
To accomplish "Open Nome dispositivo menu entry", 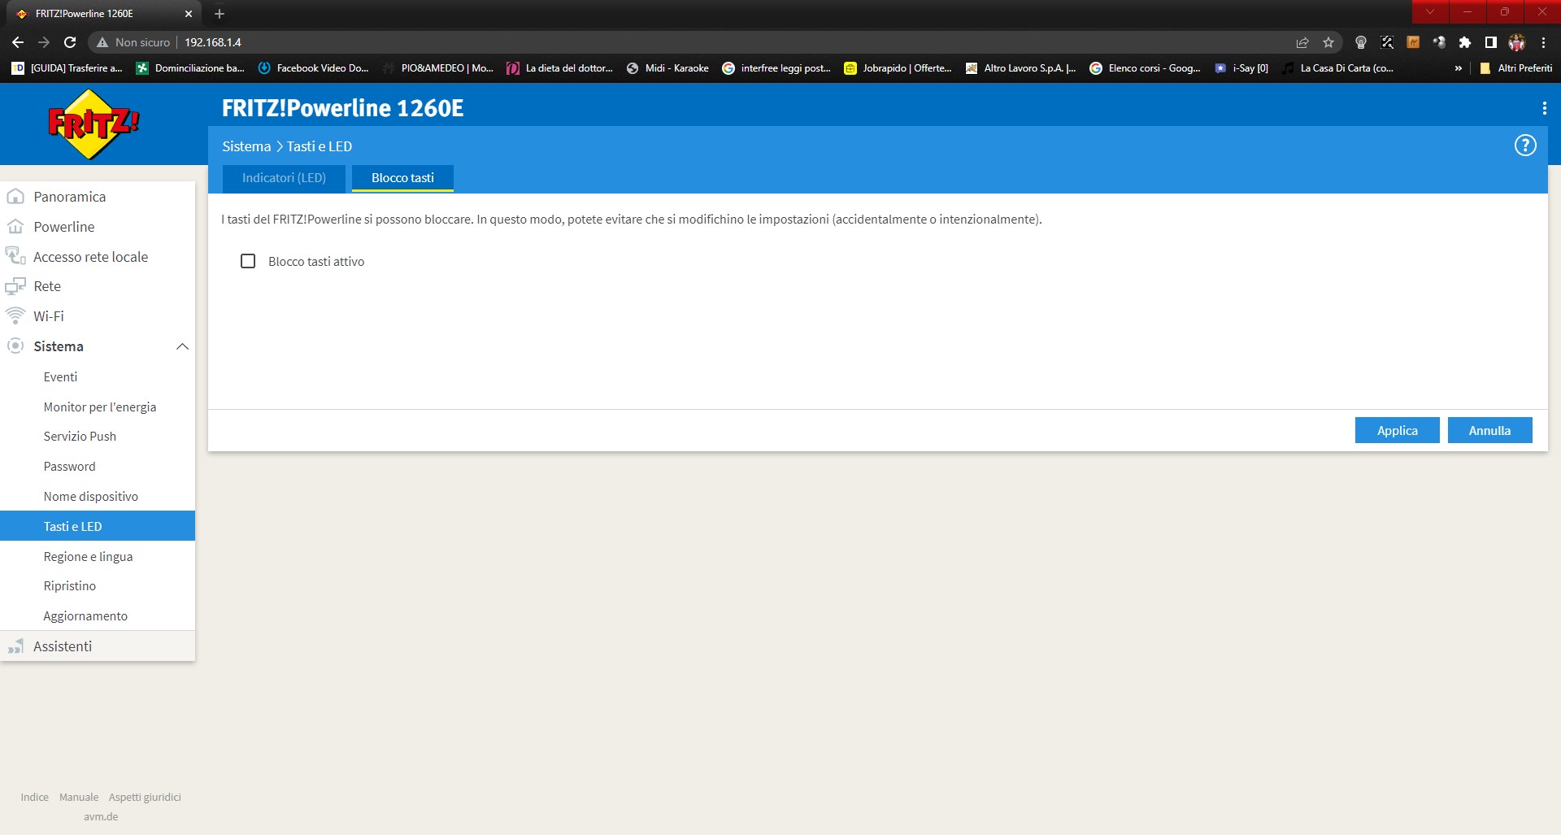I will 91,497.
